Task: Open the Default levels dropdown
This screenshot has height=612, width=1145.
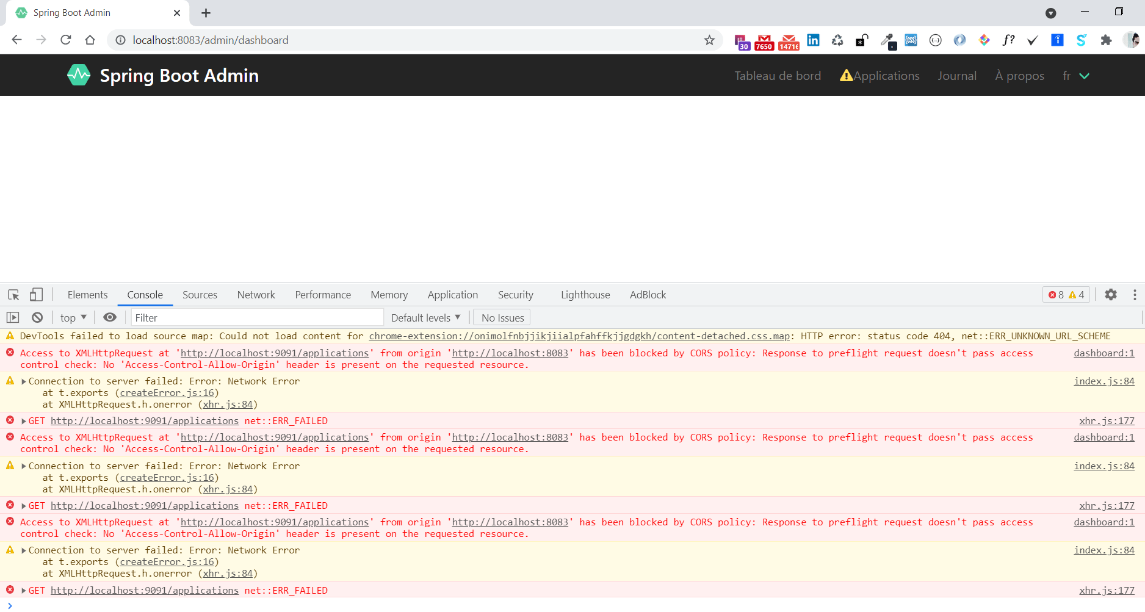Action: (425, 317)
